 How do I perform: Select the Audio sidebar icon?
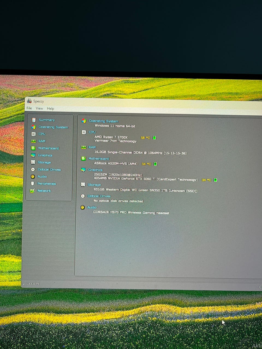tap(33, 176)
